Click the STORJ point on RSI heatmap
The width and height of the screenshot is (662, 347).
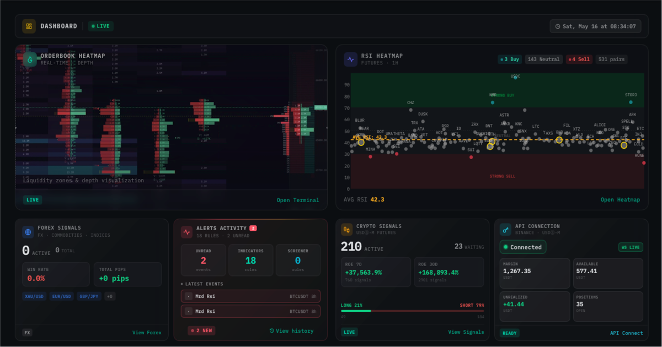pos(631,102)
